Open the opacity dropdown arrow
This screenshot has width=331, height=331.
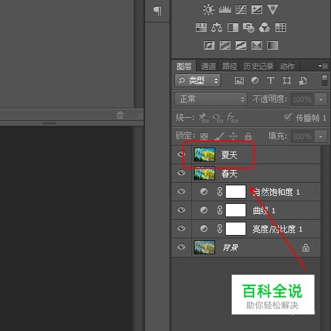(320, 99)
